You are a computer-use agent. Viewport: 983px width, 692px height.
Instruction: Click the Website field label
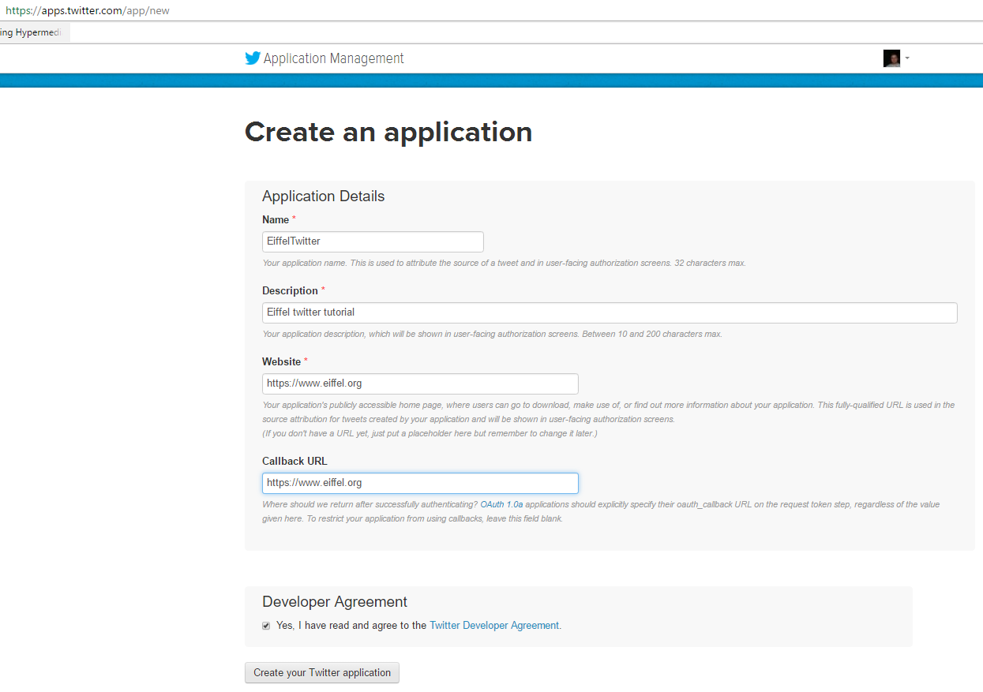point(282,361)
